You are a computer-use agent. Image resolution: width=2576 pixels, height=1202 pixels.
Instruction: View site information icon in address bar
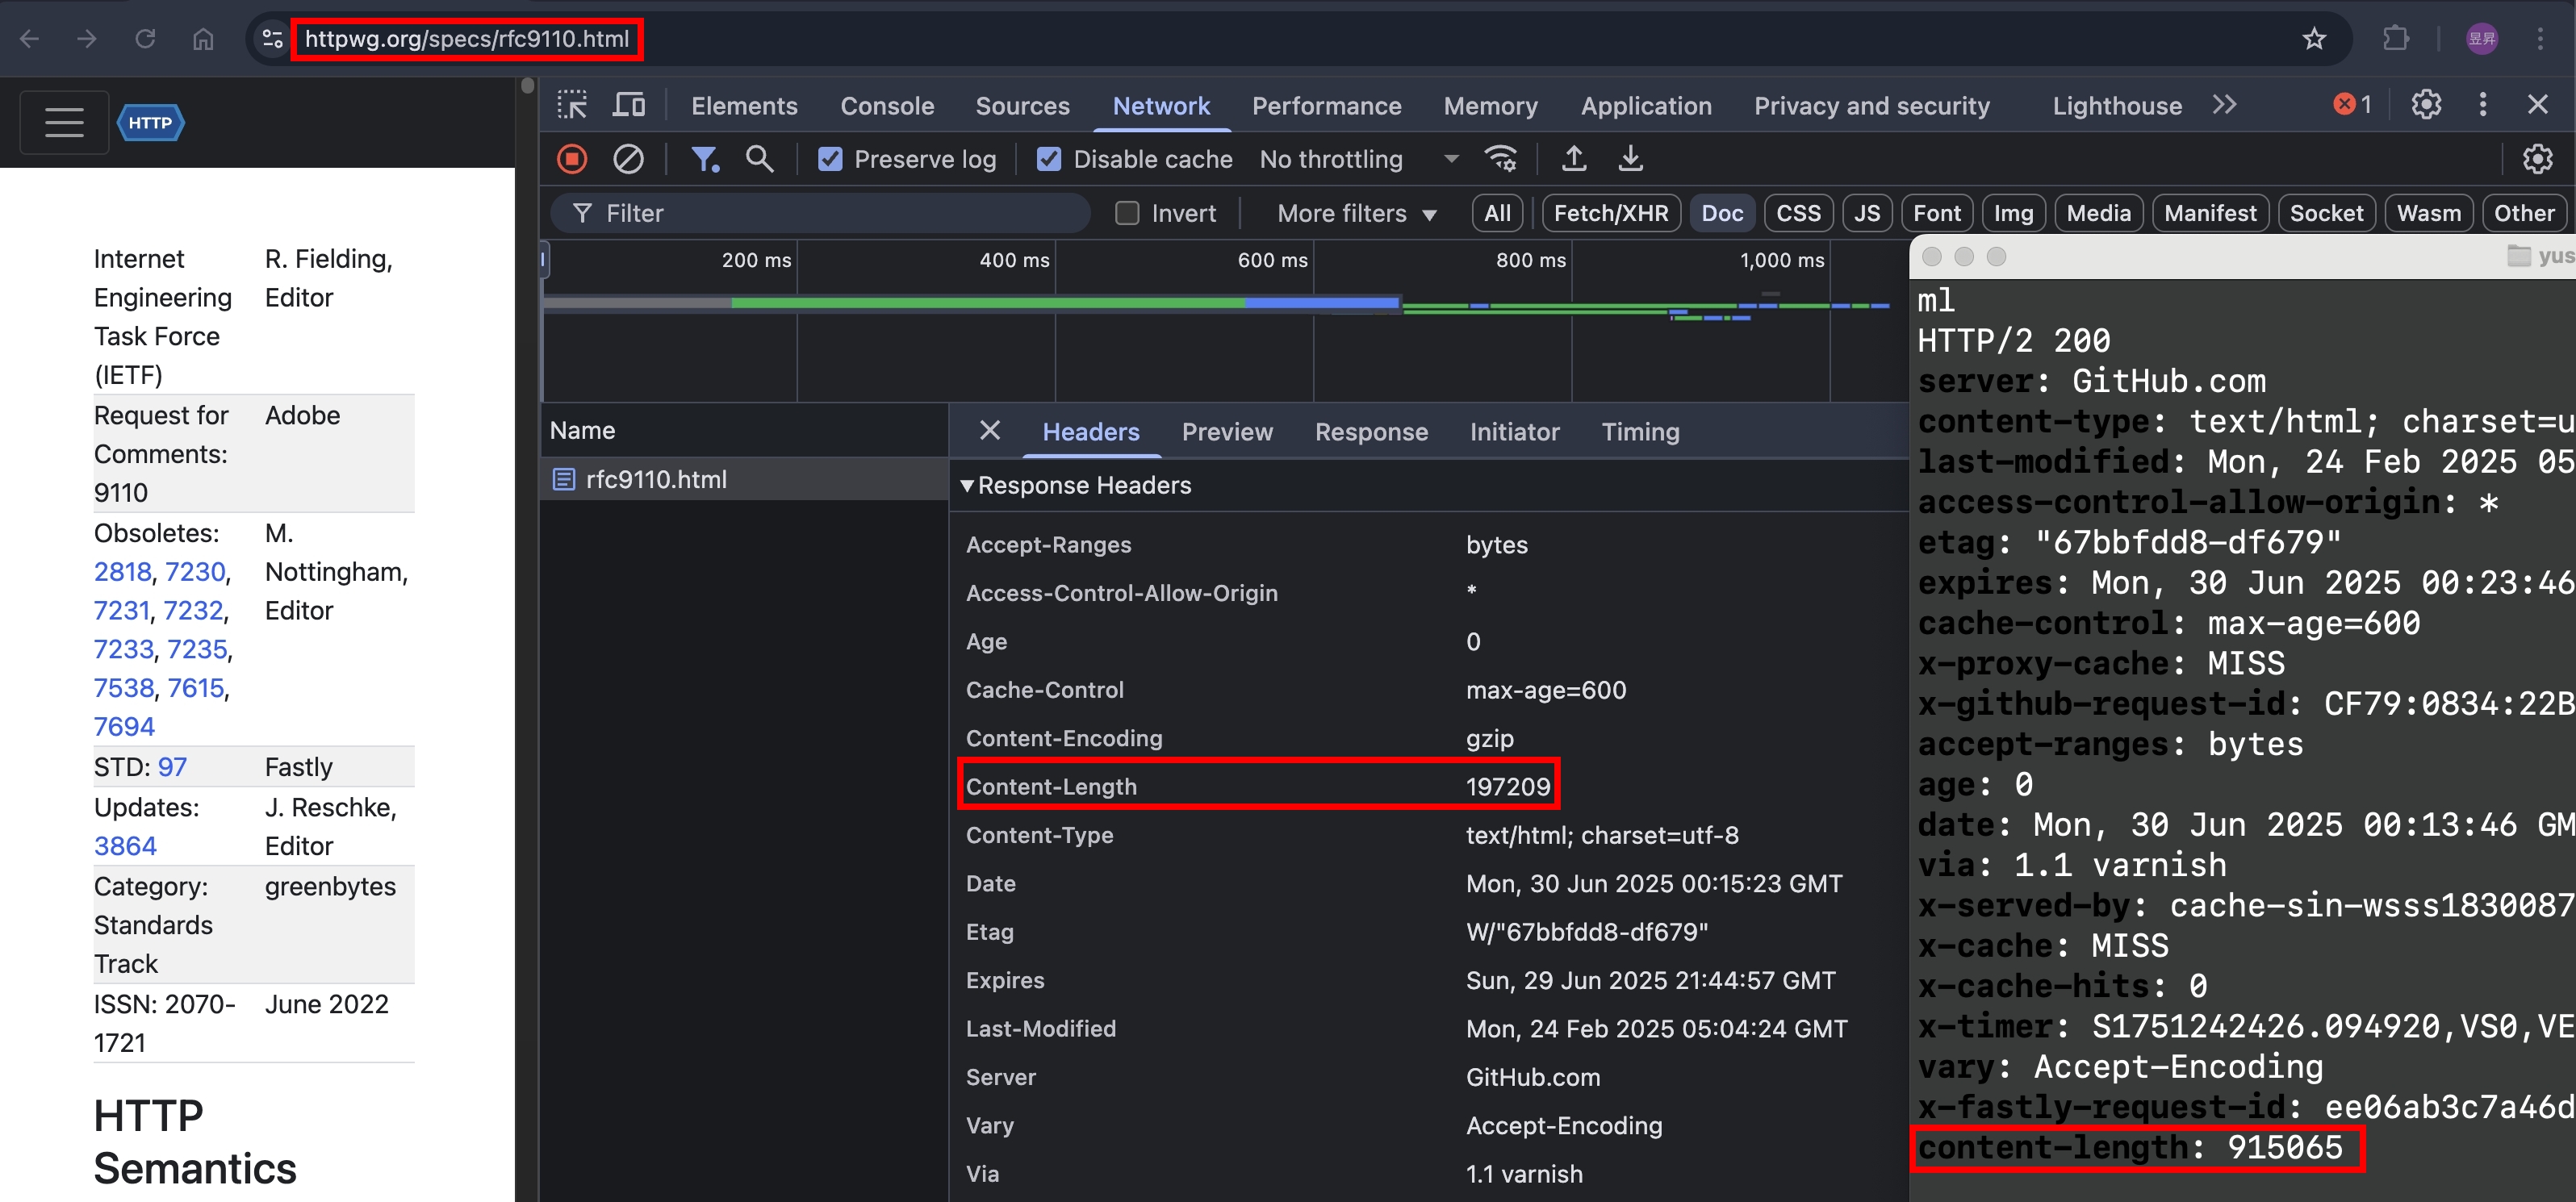coord(272,39)
